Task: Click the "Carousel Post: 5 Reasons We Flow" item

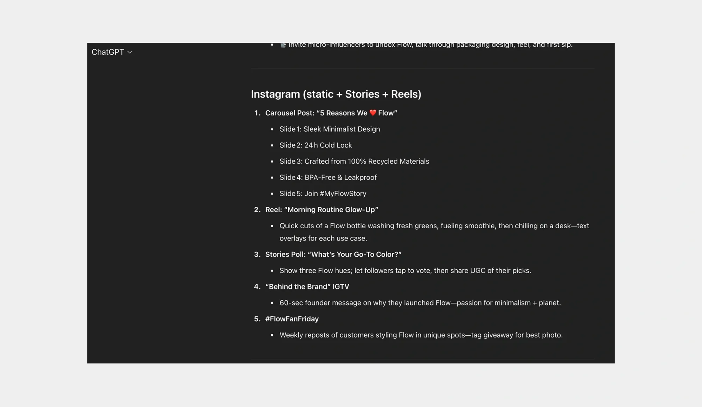Action: point(331,113)
